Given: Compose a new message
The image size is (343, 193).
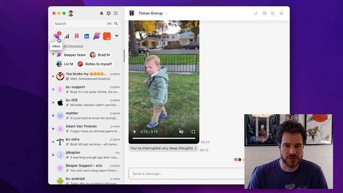Looking at the screenshot, I should pyautogui.click(x=116, y=13).
